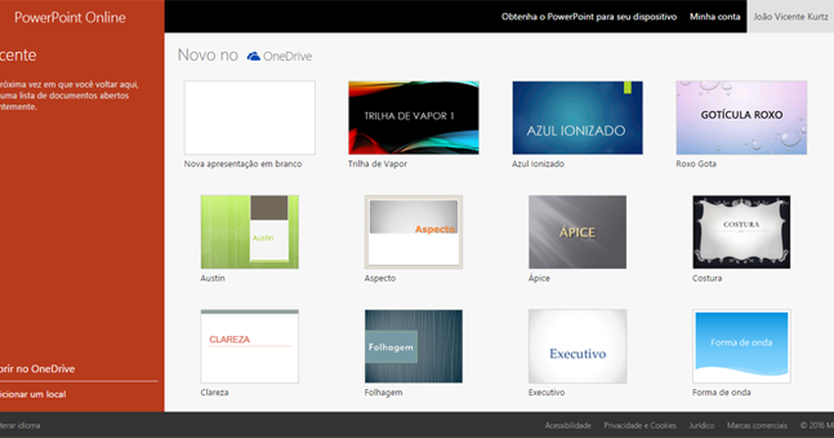Open the João Vicente Kurtz account menu
Viewport: 834px width, 438px height.
tap(791, 17)
